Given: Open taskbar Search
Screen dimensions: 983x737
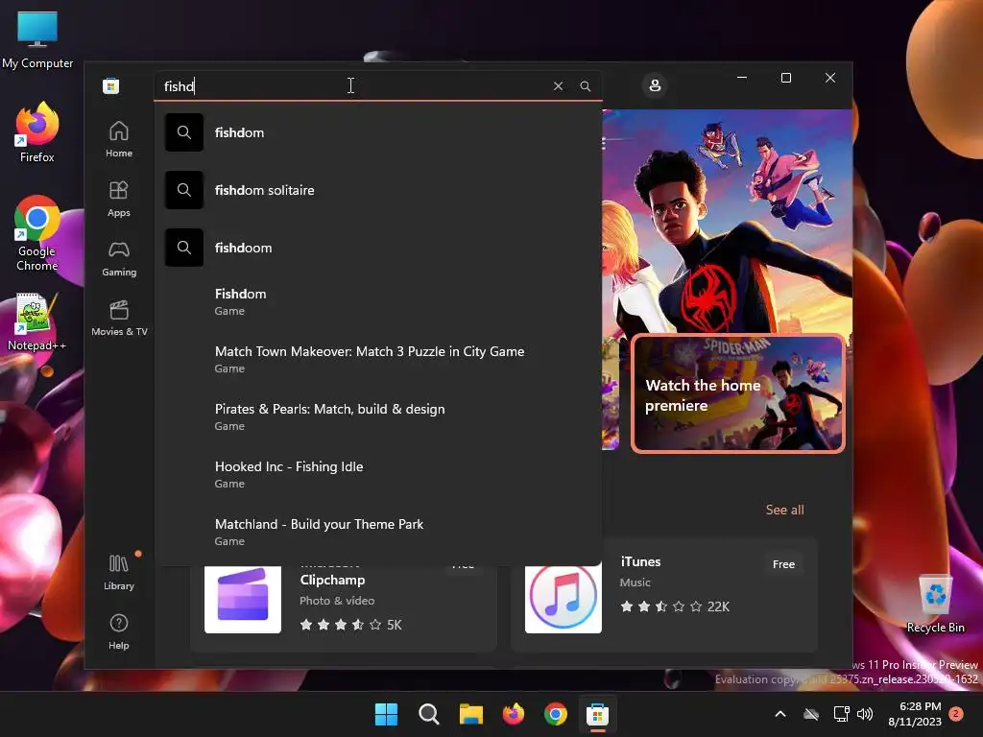Looking at the screenshot, I should [x=429, y=714].
